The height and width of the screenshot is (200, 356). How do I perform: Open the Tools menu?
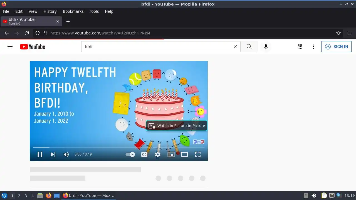(x=94, y=11)
